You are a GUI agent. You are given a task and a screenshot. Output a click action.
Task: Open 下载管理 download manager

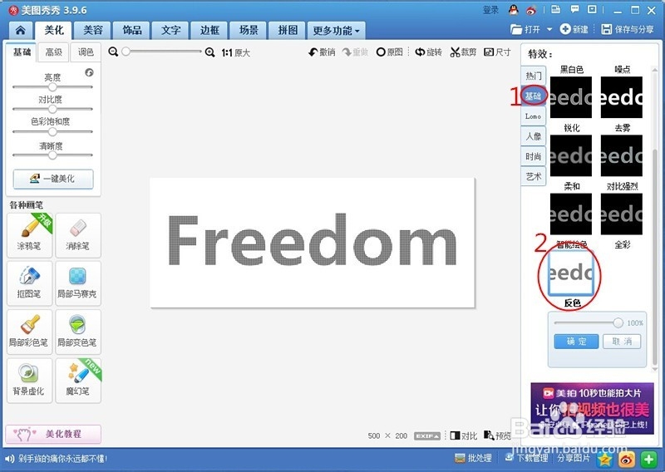(526, 458)
